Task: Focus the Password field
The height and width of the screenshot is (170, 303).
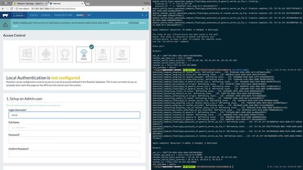Action: [74, 140]
